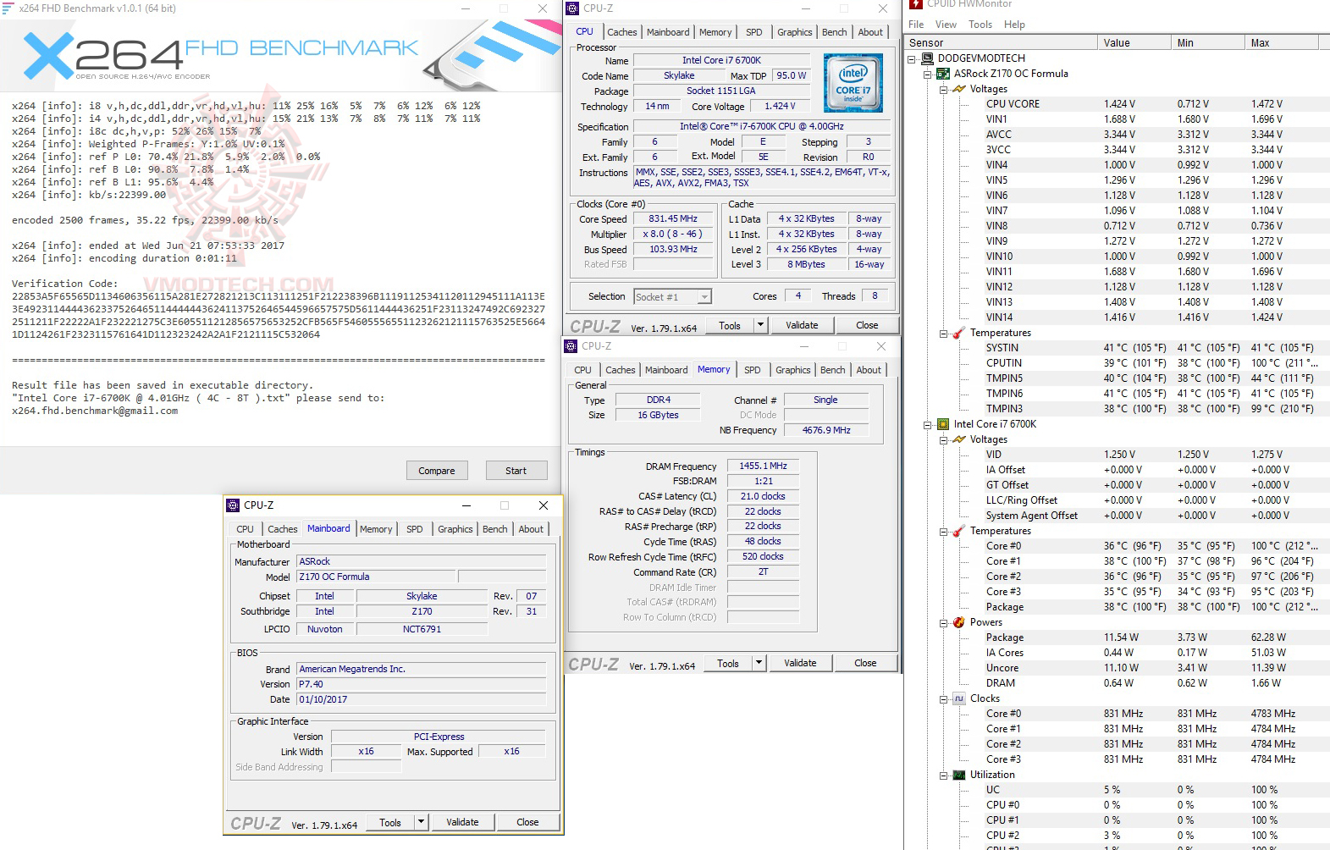Collapse the Intel Core i7 6700K node
The width and height of the screenshot is (1330, 850).
pyautogui.click(x=928, y=424)
